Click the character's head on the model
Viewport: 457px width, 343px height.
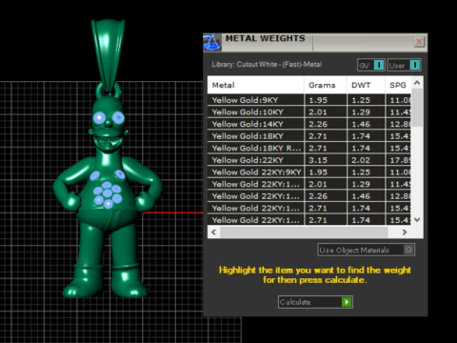pyautogui.click(x=109, y=126)
